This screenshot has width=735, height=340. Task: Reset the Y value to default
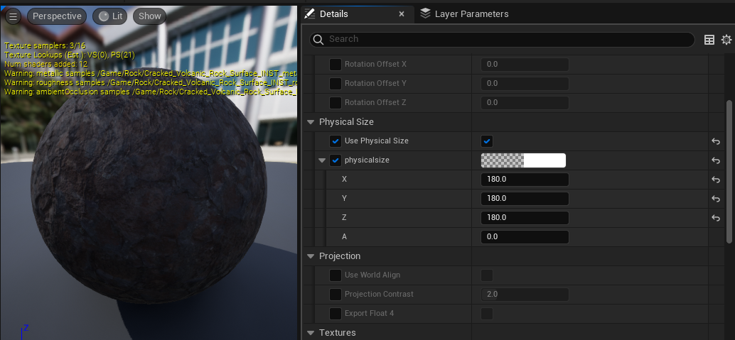(x=716, y=199)
